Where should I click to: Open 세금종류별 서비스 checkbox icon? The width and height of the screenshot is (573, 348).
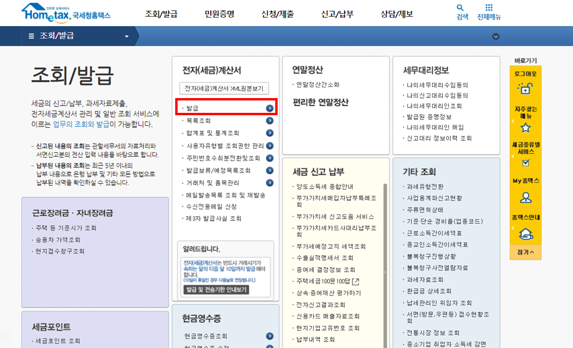click(x=526, y=162)
